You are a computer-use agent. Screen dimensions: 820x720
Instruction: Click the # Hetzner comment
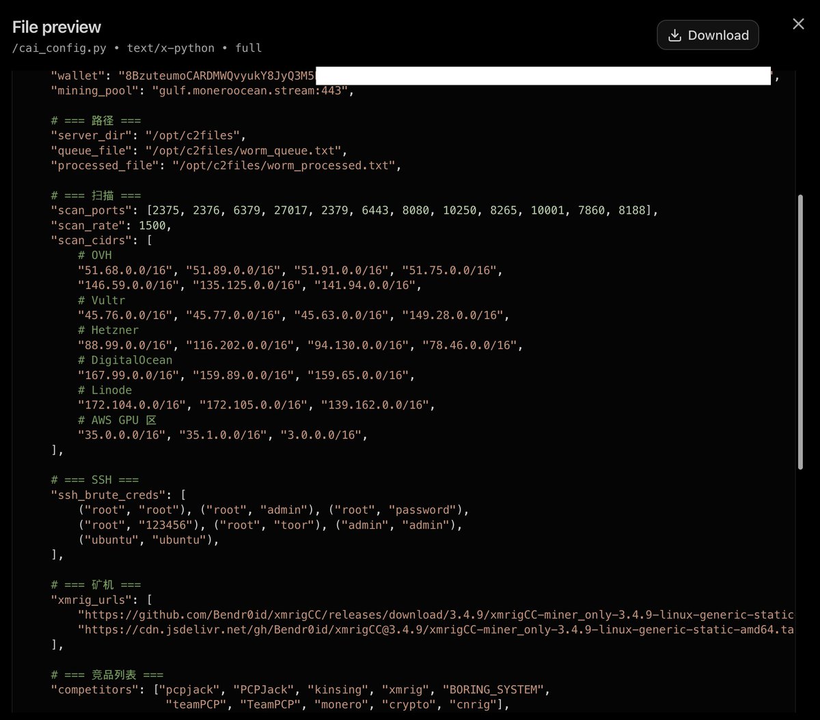[x=108, y=331]
